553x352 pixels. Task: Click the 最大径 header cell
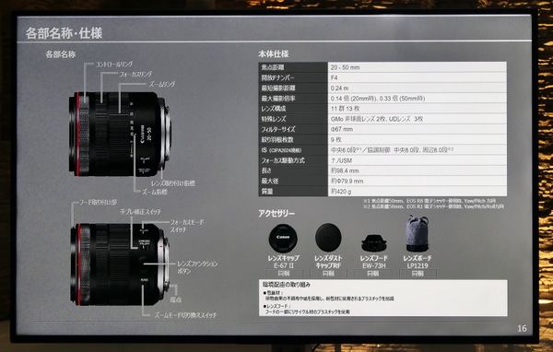(x=293, y=181)
